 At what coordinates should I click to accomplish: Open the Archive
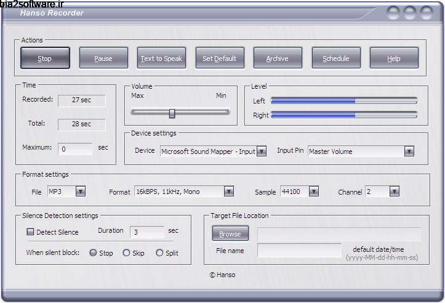click(278, 59)
